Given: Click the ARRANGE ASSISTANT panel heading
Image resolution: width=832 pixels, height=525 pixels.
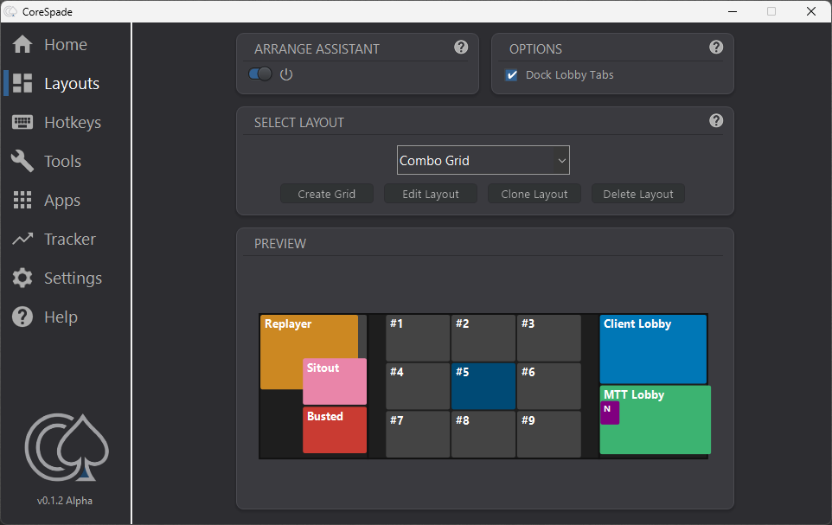Looking at the screenshot, I should click(317, 48).
